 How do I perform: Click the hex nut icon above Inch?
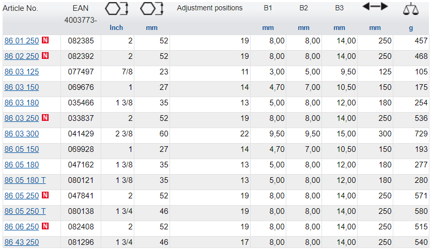tap(116, 9)
